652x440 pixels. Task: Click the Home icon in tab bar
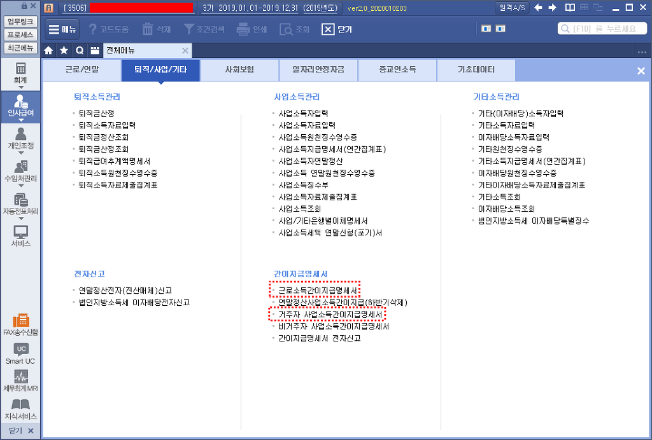point(48,50)
